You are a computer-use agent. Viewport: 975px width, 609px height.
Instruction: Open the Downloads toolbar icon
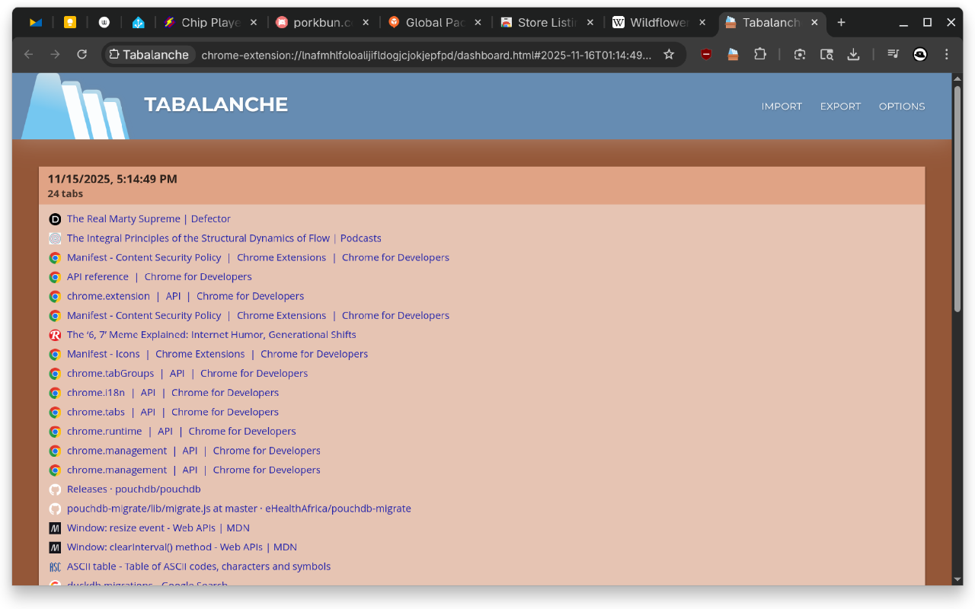pos(853,54)
